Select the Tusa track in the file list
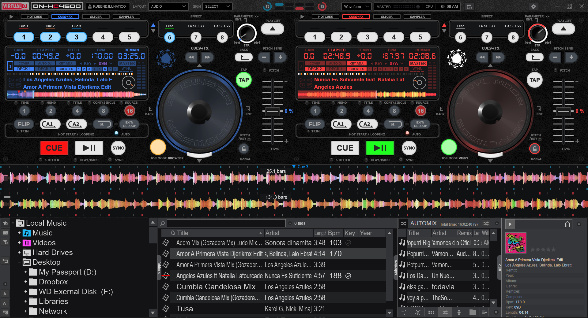 tap(185, 309)
